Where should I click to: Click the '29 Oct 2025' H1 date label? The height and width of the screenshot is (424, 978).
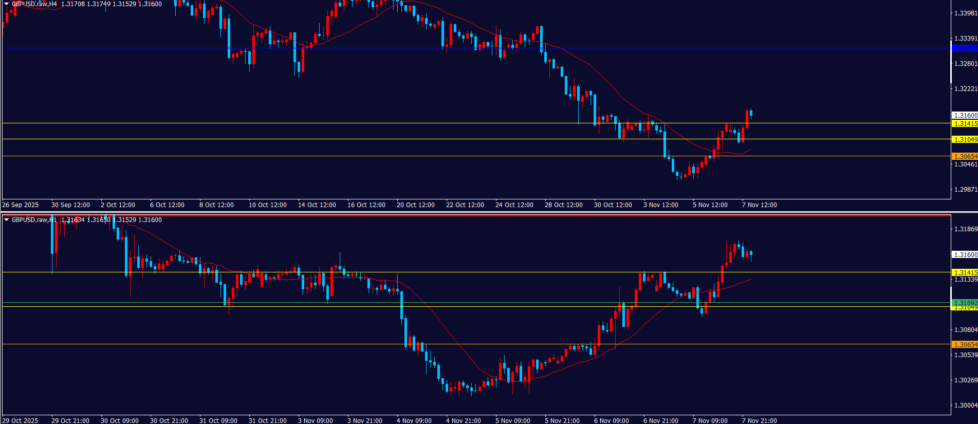pos(21,421)
